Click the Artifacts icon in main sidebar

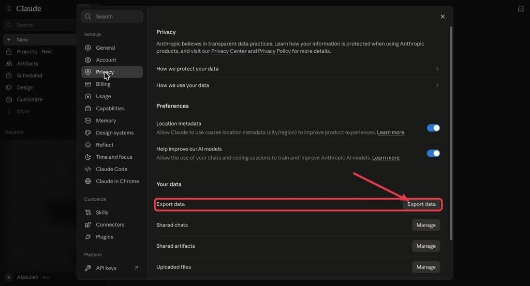click(x=9, y=64)
